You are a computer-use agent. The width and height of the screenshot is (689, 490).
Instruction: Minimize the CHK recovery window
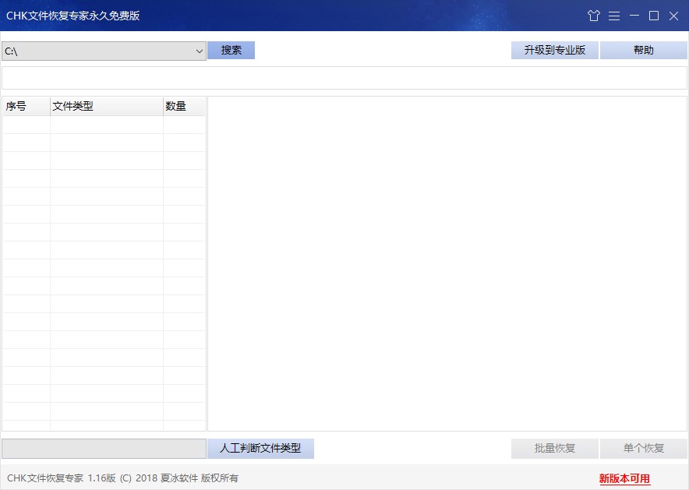pyautogui.click(x=634, y=16)
